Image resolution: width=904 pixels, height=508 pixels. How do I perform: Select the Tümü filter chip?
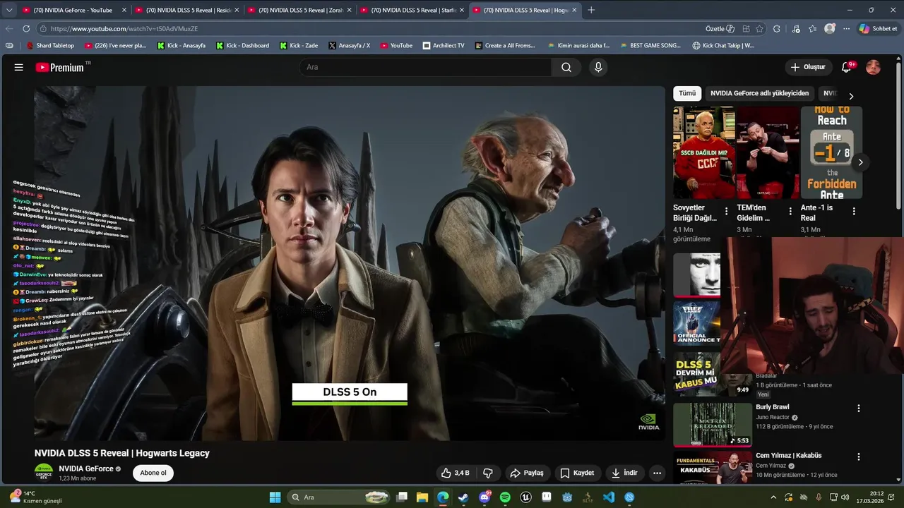[x=687, y=93]
